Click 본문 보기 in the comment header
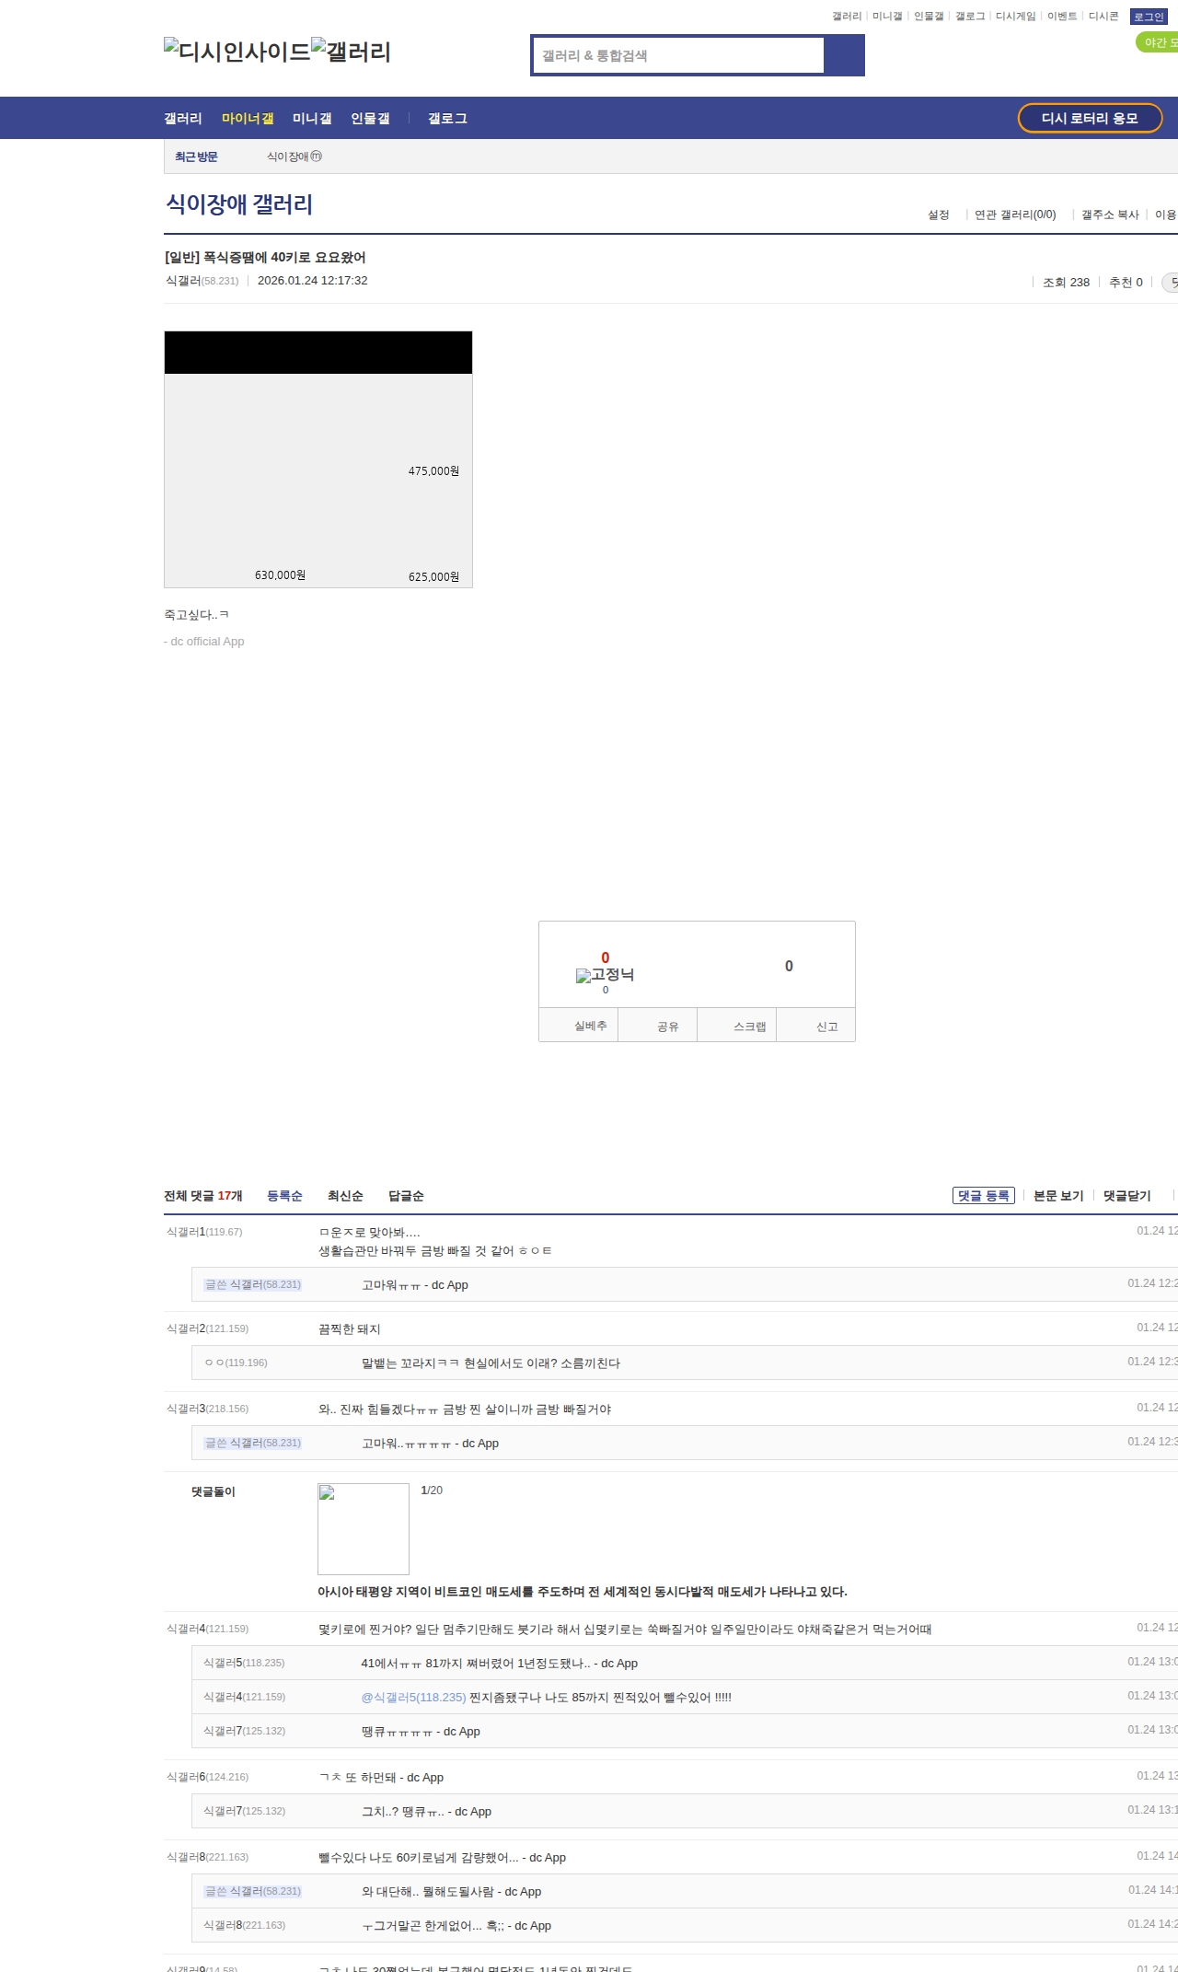This screenshot has width=1178, height=1972. (x=1058, y=1196)
